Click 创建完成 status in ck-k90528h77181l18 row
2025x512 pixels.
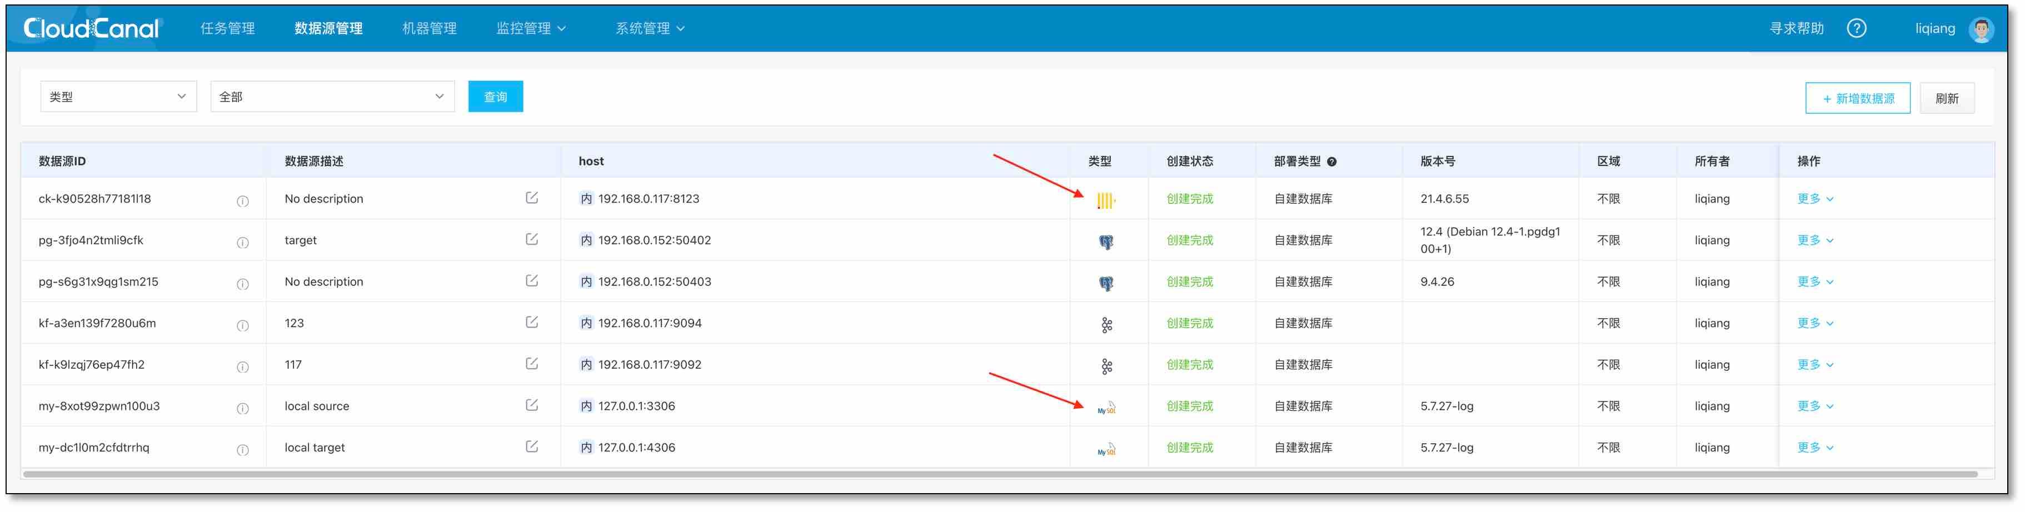click(x=1189, y=199)
